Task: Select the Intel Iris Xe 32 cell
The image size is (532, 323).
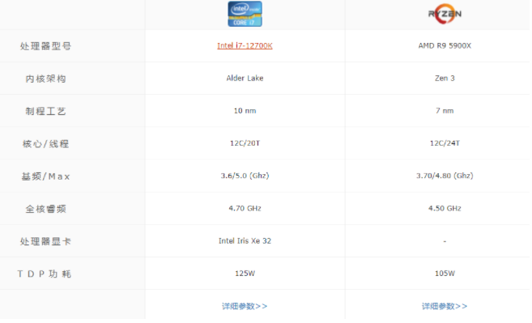Action: click(245, 241)
